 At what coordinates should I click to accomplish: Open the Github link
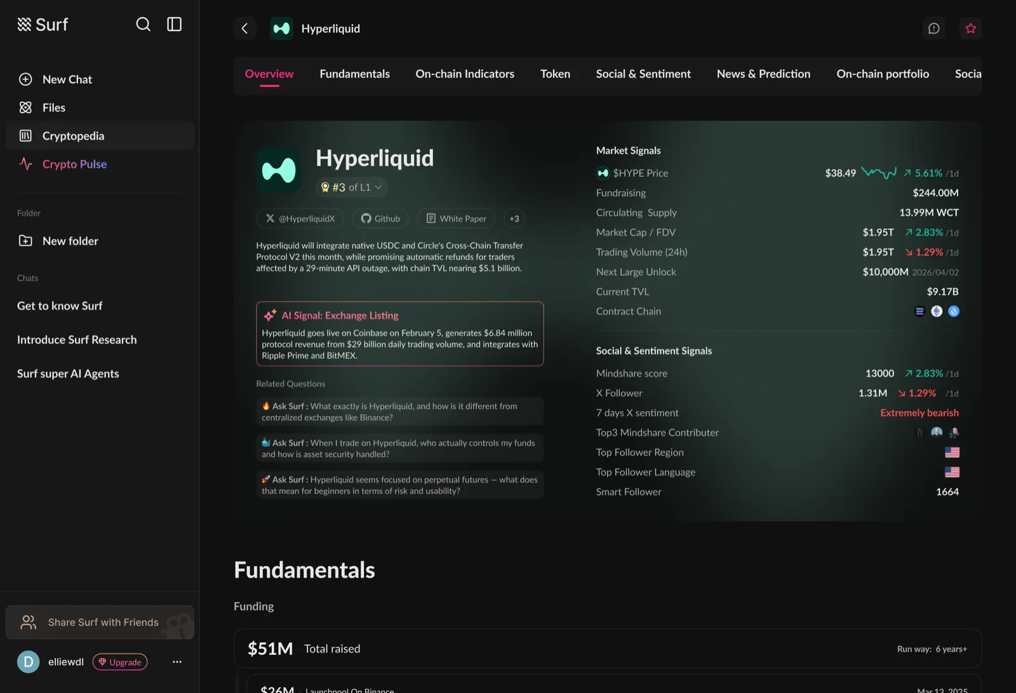[380, 219]
